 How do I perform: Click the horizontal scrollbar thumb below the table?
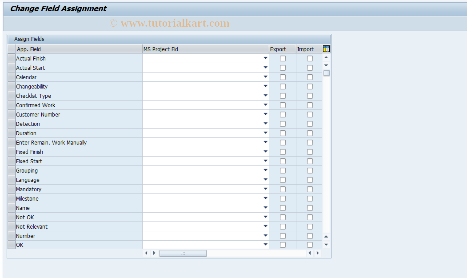183,253
